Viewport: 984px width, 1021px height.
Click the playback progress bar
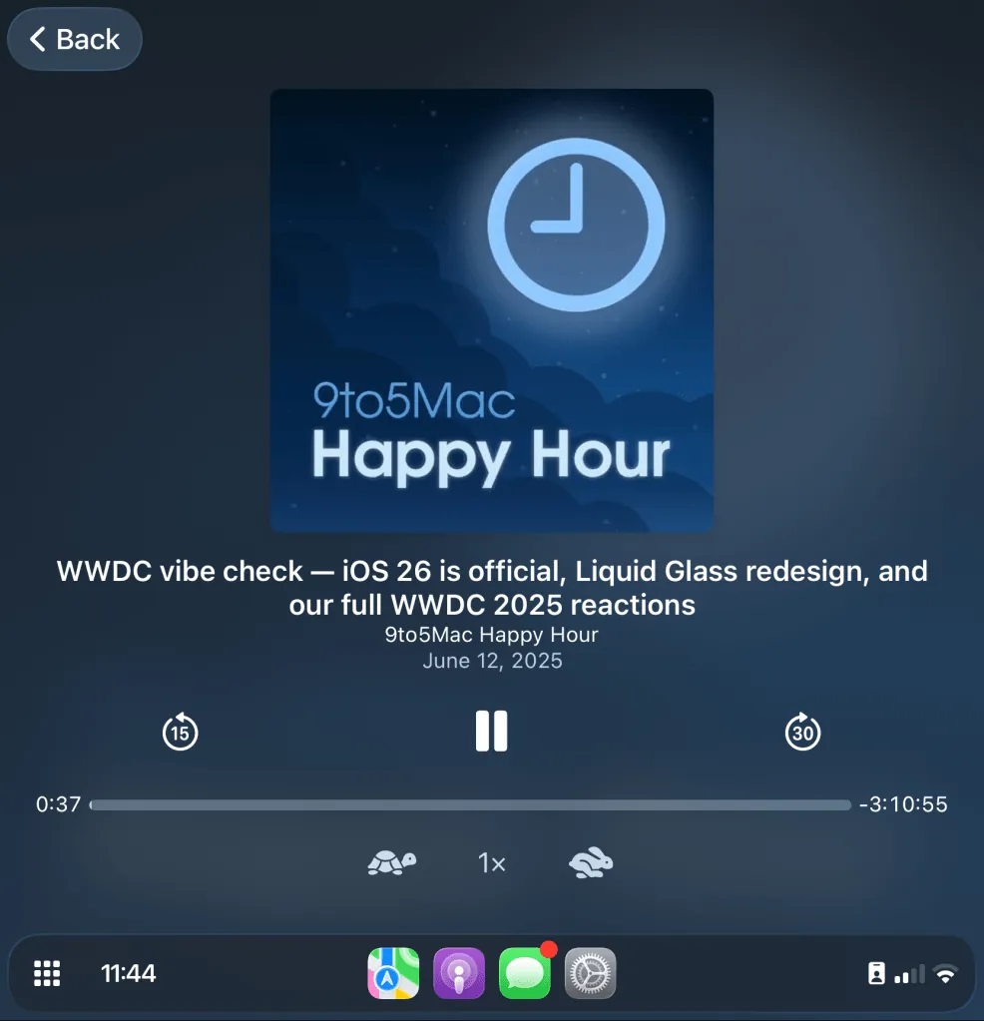pyautogui.click(x=469, y=804)
